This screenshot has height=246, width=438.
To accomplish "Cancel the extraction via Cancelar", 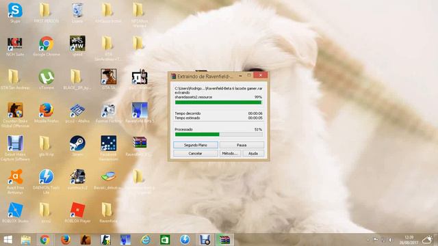I will pos(196,153).
